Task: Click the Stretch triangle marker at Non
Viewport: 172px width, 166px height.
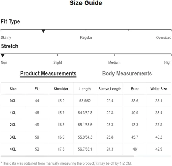Action: click(3, 55)
